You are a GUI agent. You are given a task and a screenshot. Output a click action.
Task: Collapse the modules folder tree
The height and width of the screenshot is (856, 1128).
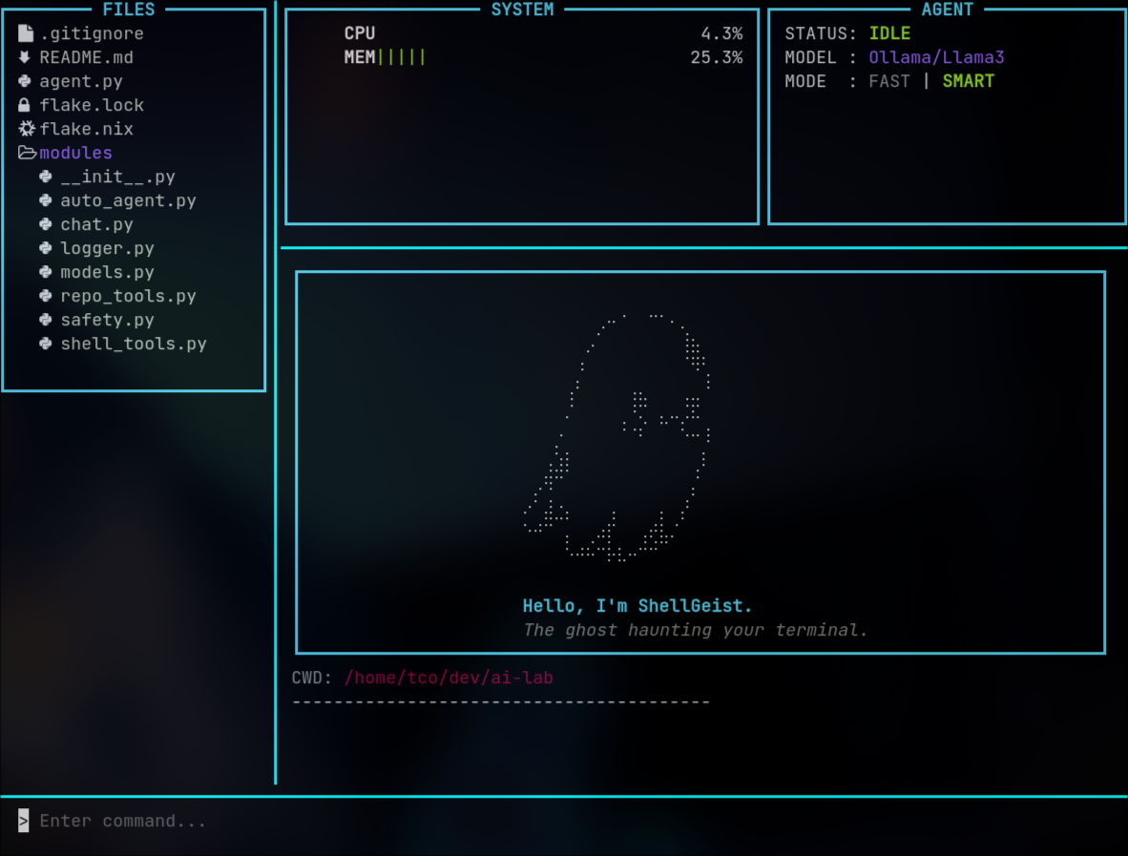click(75, 152)
